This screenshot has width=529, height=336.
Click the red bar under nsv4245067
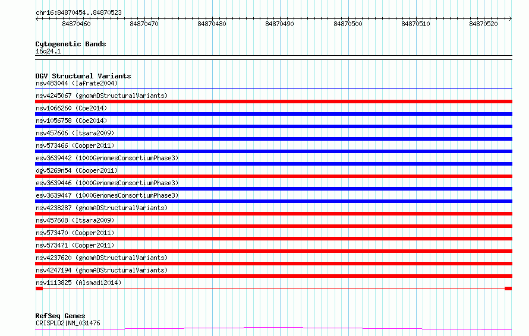pyautogui.click(x=273, y=102)
